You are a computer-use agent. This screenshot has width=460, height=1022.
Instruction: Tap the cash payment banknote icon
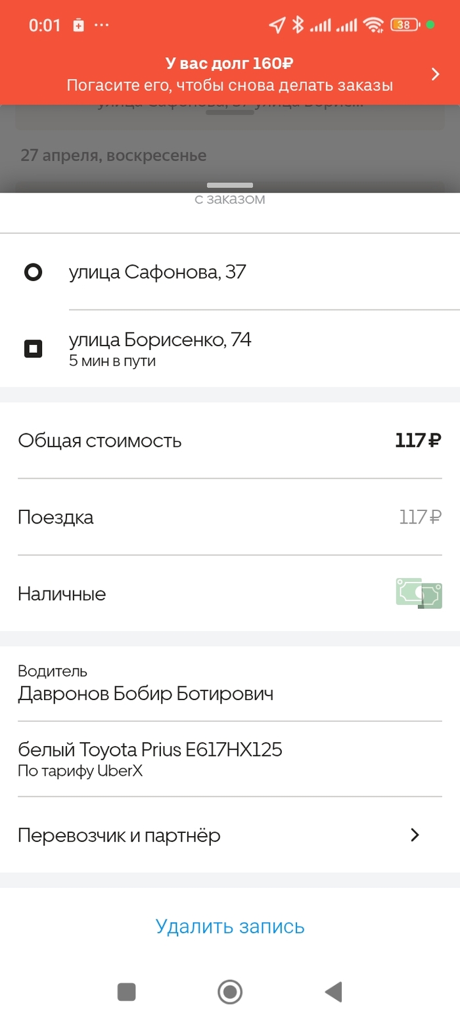419,593
